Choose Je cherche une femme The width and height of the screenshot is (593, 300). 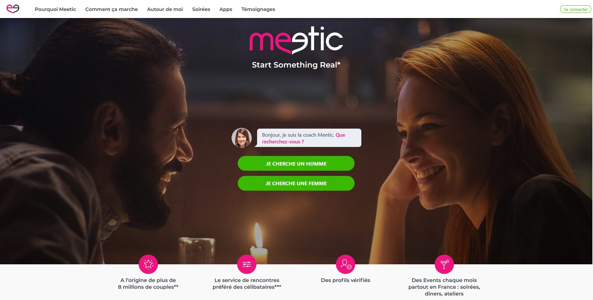(296, 183)
